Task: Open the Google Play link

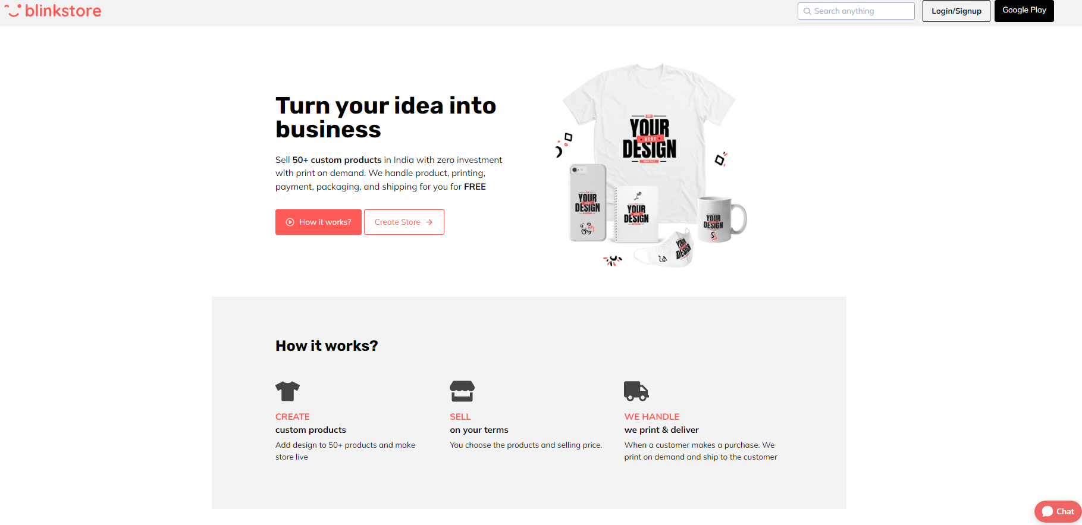Action: pos(1024,11)
